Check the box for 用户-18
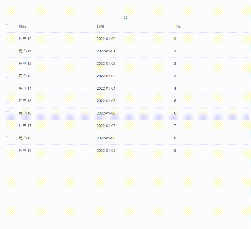Screen dimensions: 251x229 click(x=8, y=138)
